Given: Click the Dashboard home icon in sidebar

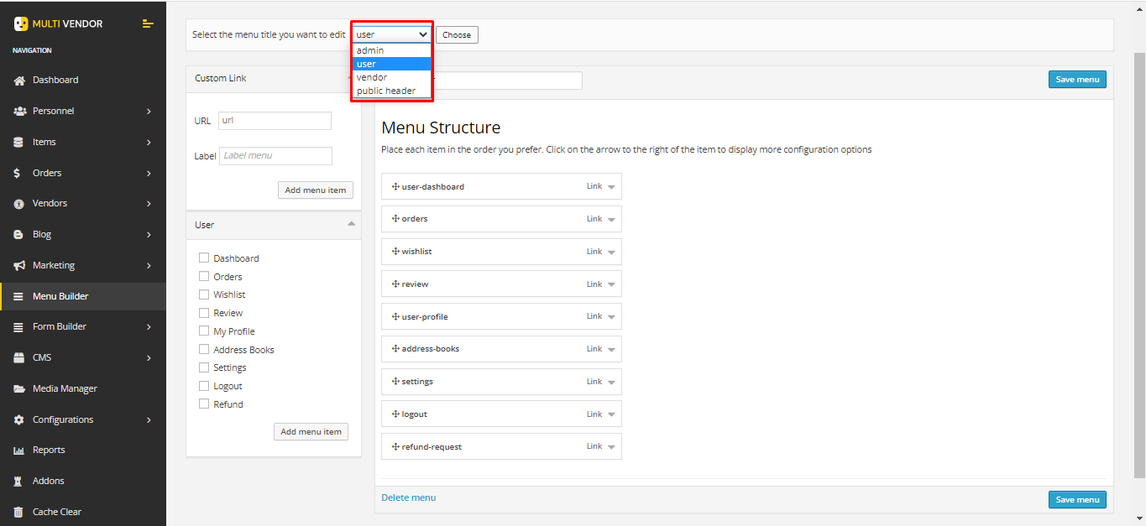Looking at the screenshot, I should point(18,81).
